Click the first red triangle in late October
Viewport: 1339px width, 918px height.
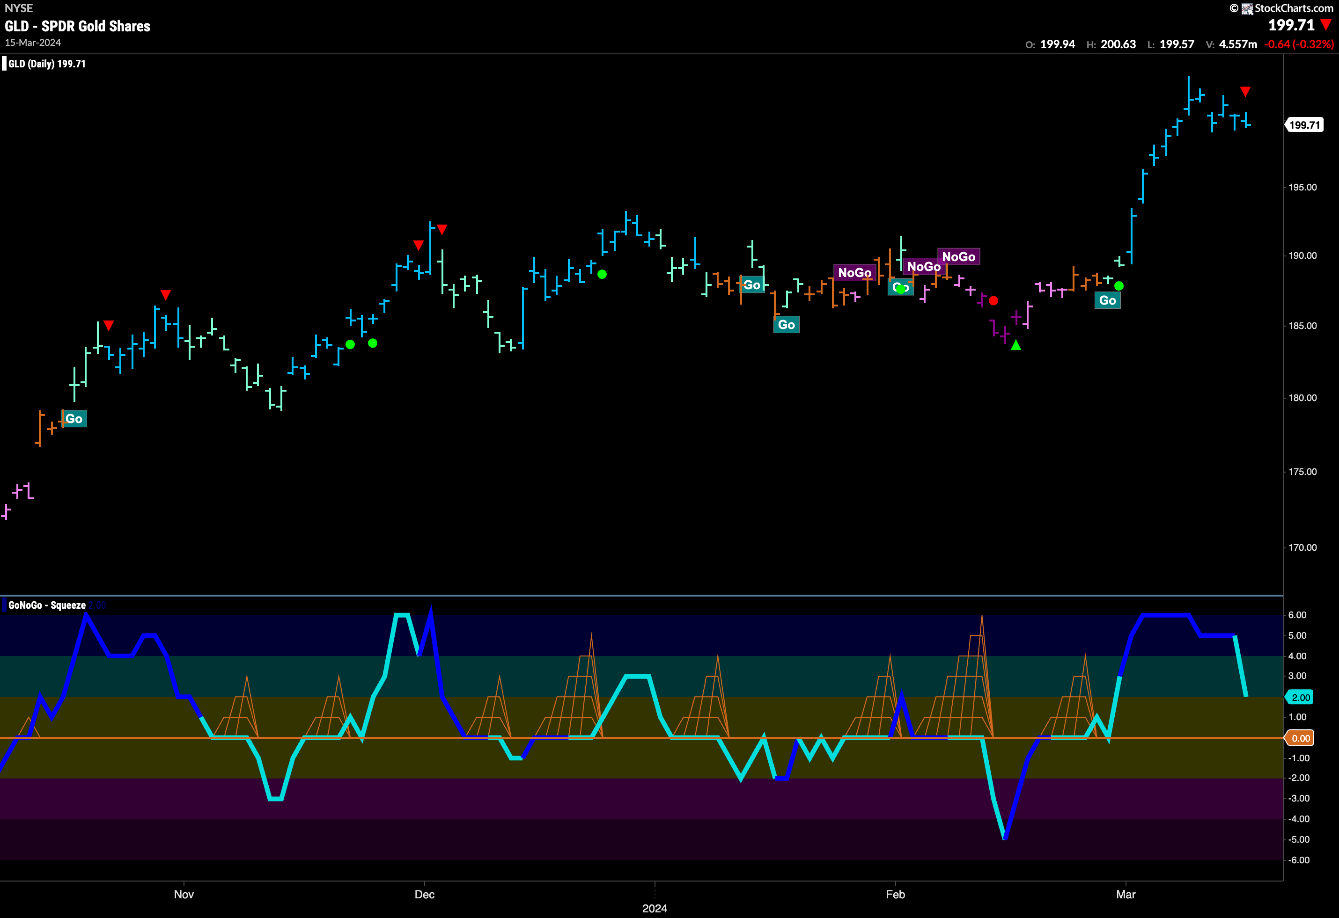pyautogui.click(x=108, y=325)
